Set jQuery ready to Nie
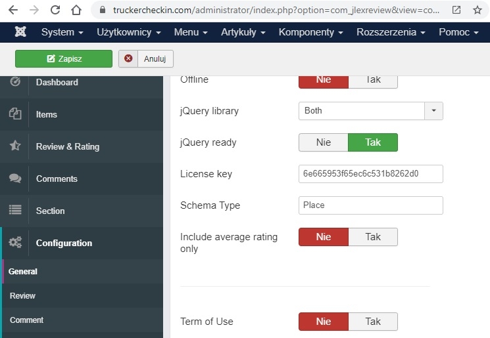490x338 pixels. (x=323, y=142)
